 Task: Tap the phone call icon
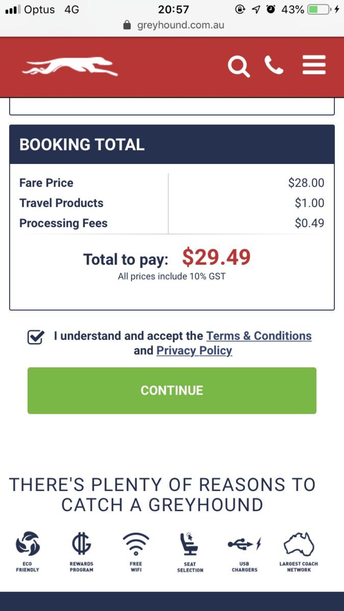point(274,66)
